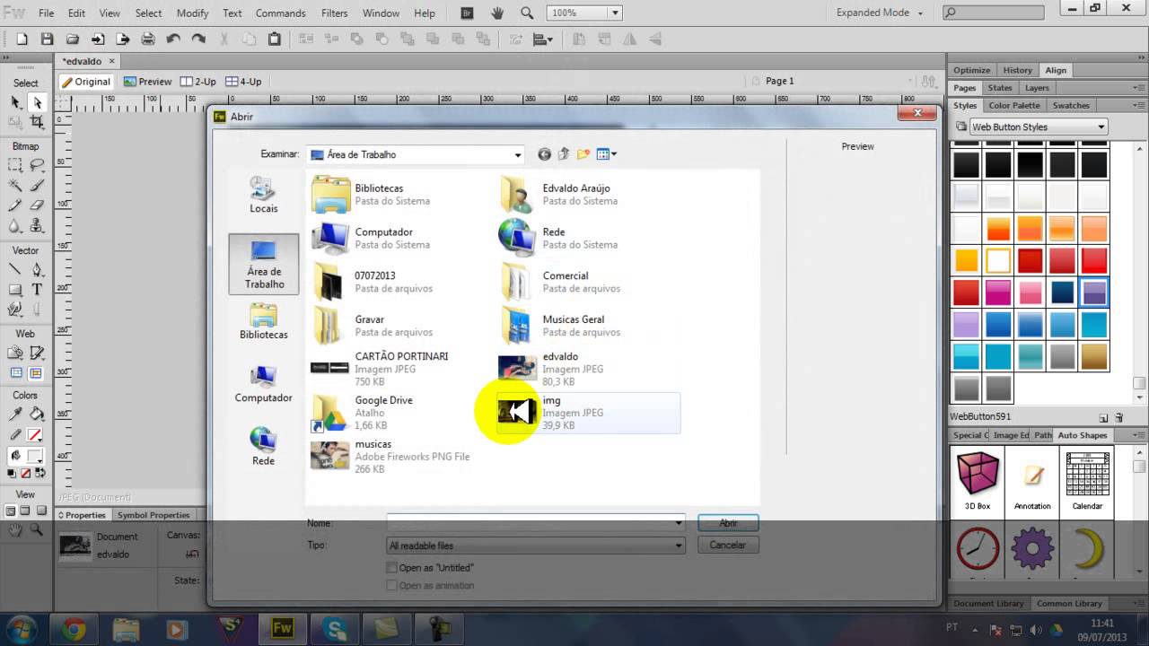This screenshot has width=1149, height=646.
Task: Click the fill color swatch in Colors
Action: (x=35, y=456)
